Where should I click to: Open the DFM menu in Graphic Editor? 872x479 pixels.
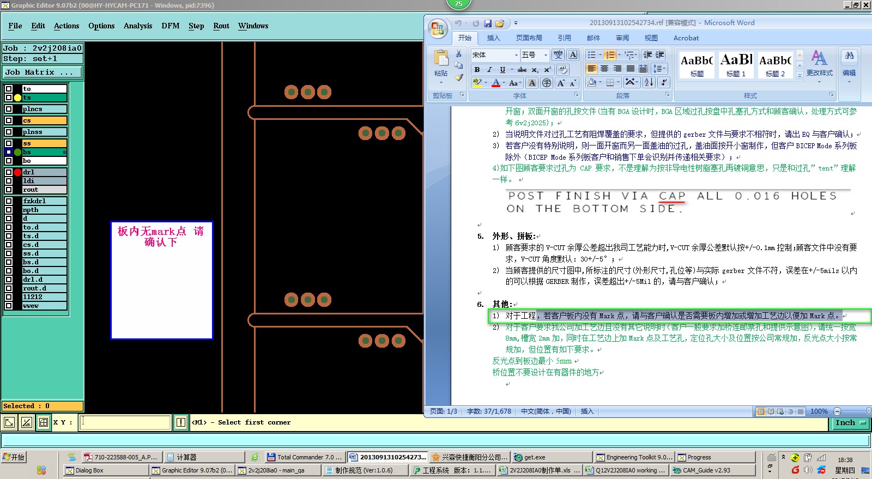(x=171, y=26)
